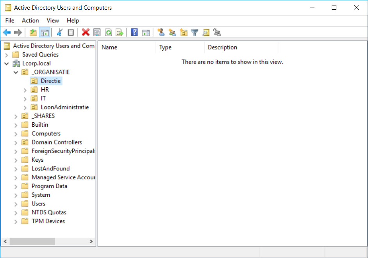Click the Cut scissors toolbar icon

tap(60, 32)
